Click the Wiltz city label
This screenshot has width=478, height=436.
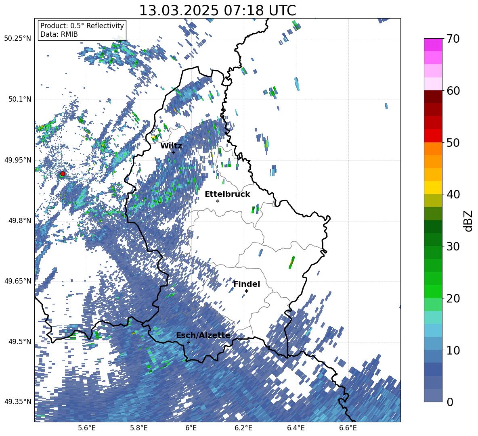pyautogui.click(x=171, y=146)
